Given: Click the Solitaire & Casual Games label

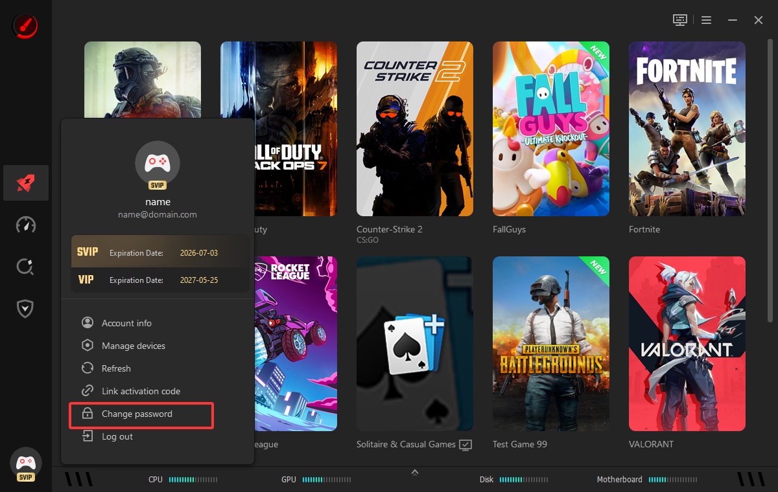Looking at the screenshot, I should (407, 444).
